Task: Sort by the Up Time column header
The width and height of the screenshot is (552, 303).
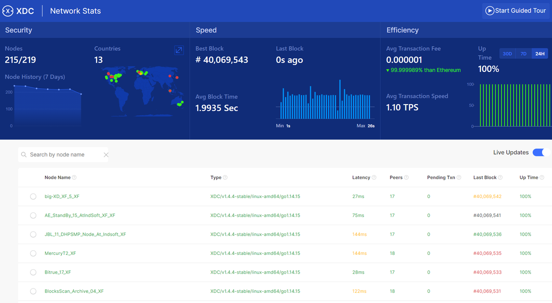Action: click(x=529, y=177)
